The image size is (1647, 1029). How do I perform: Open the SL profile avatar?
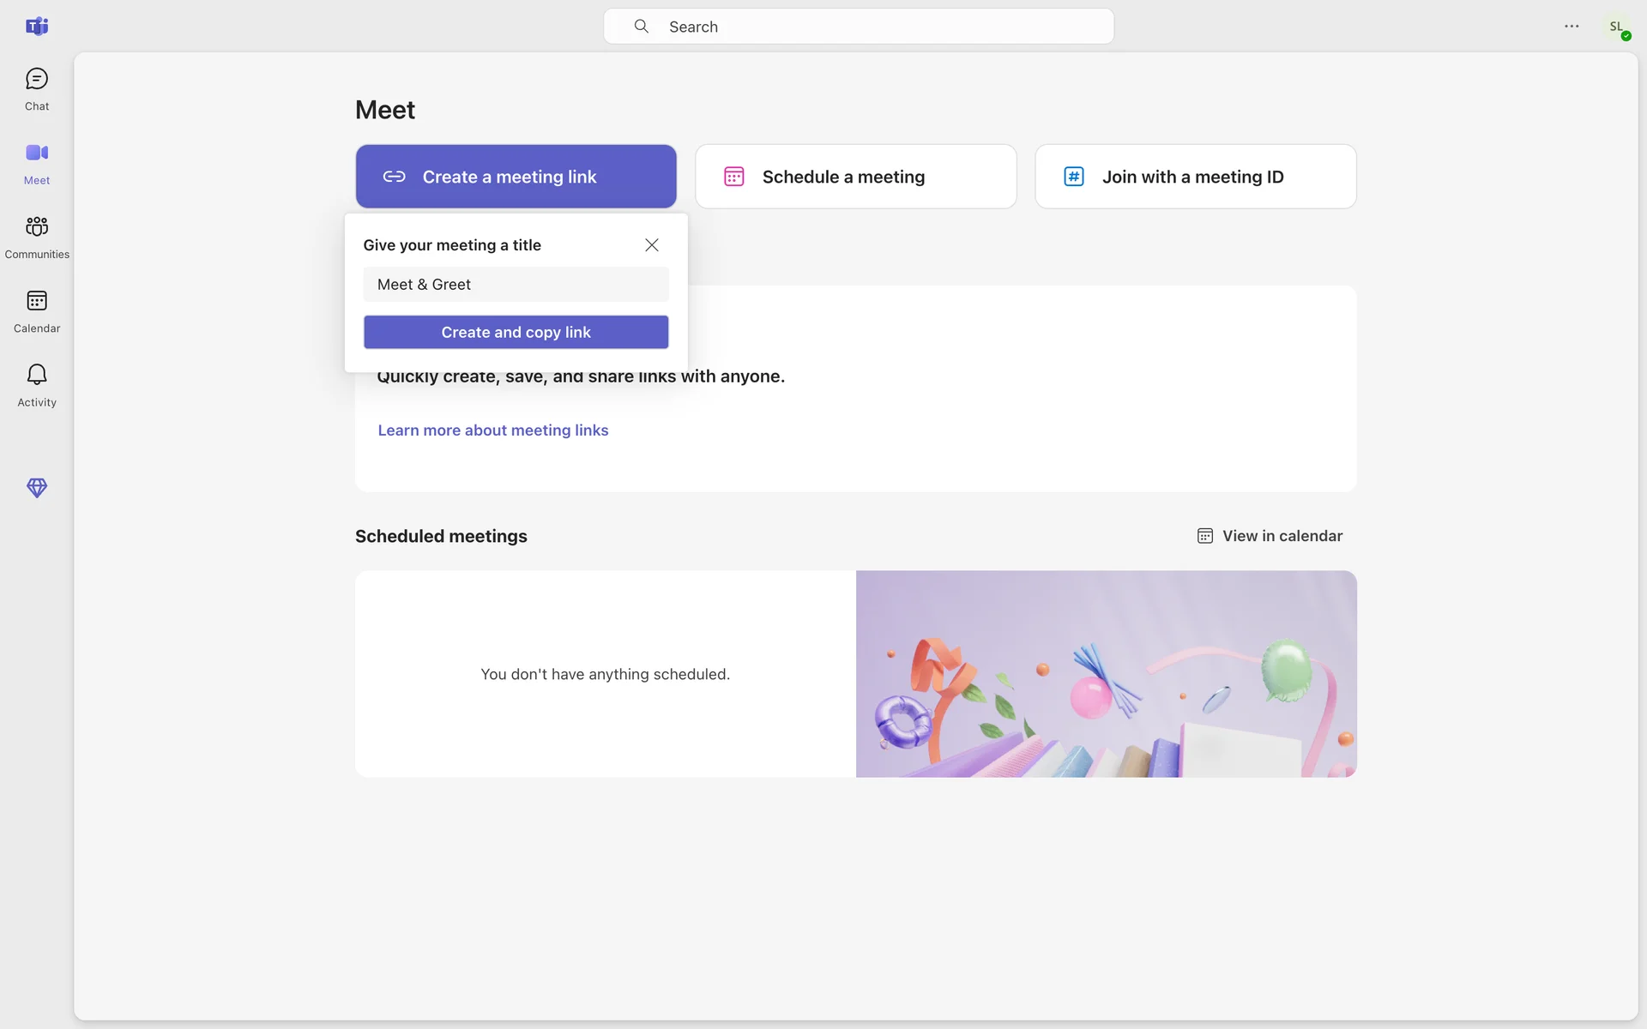coord(1616,27)
